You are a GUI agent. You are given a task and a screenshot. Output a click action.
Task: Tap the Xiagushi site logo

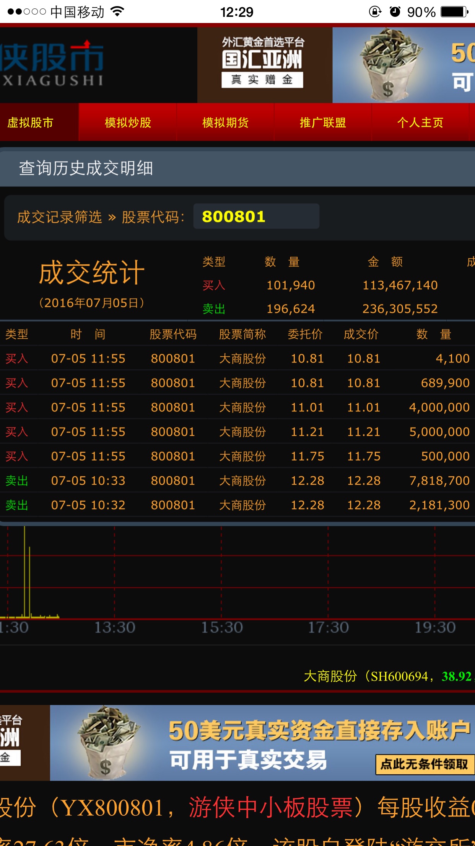coord(52,64)
